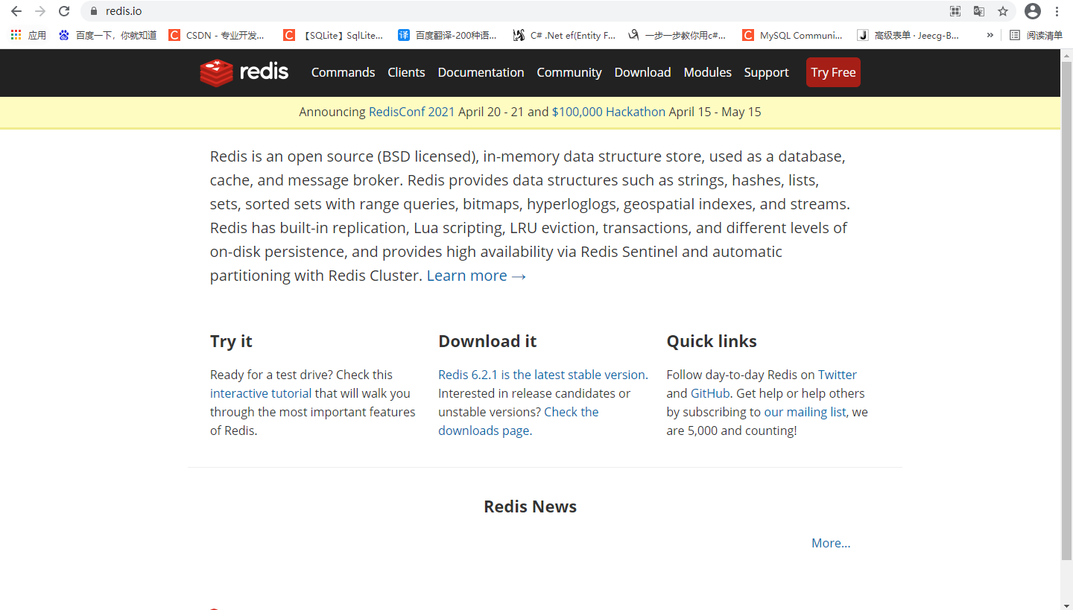Screen dimensions: 1073x610
Task: Click the scrollbar down arrow
Action: point(1066,604)
